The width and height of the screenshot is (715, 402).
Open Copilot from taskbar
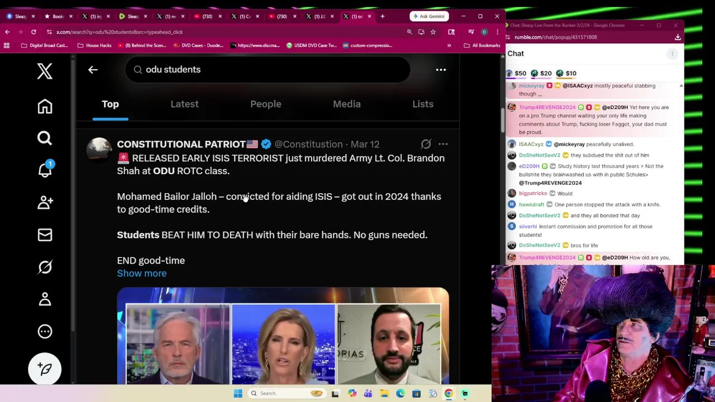(x=352, y=393)
